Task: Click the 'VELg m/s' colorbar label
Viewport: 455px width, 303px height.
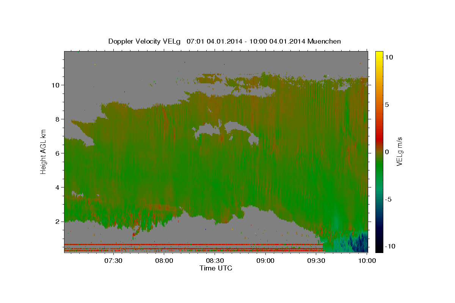Action: click(x=399, y=152)
